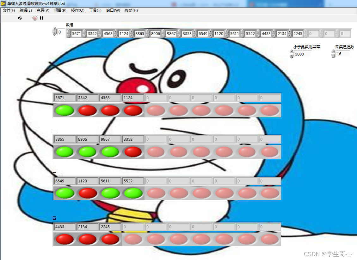Screen dimensions: 357x260
Task: Open the 编辑(E) menu
Action: click(26, 10)
